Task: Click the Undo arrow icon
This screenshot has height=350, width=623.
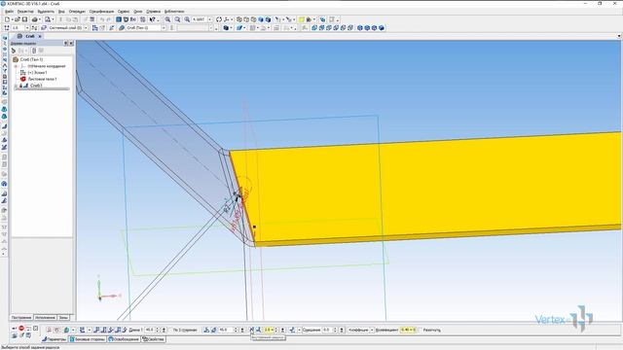Action: [x=102, y=19]
